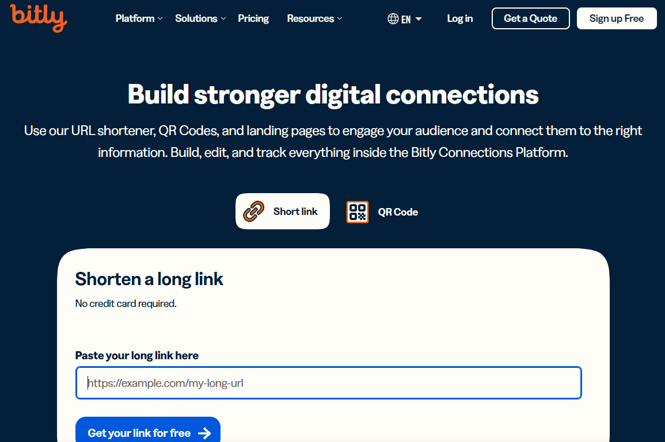Click the EN language label

[406, 20]
